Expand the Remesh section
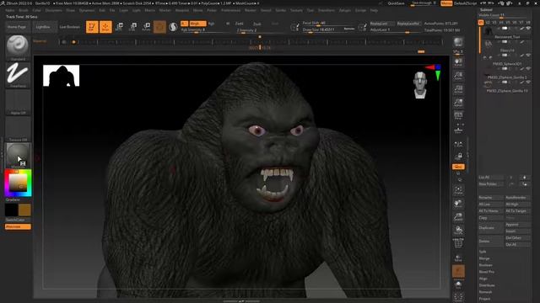This screenshot has width=540, height=303. point(486,292)
